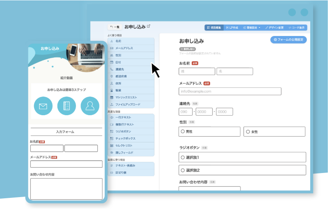Switch to the LP作成 tab

coord(232,28)
